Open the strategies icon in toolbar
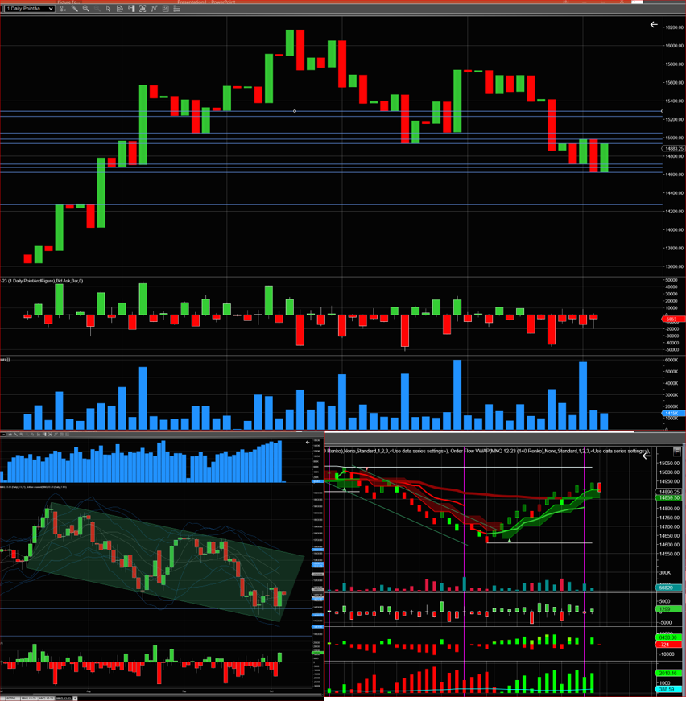Image resolution: width=686 pixels, height=701 pixels. pyautogui.click(x=166, y=9)
